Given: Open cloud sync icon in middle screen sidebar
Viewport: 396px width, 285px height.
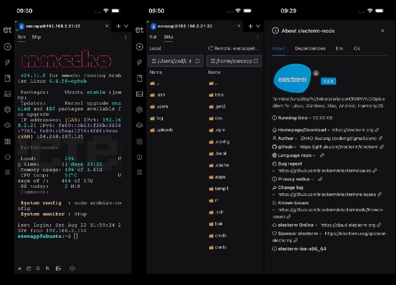Looking at the screenshot, I should pyautogui.click(x=140, y=125).
